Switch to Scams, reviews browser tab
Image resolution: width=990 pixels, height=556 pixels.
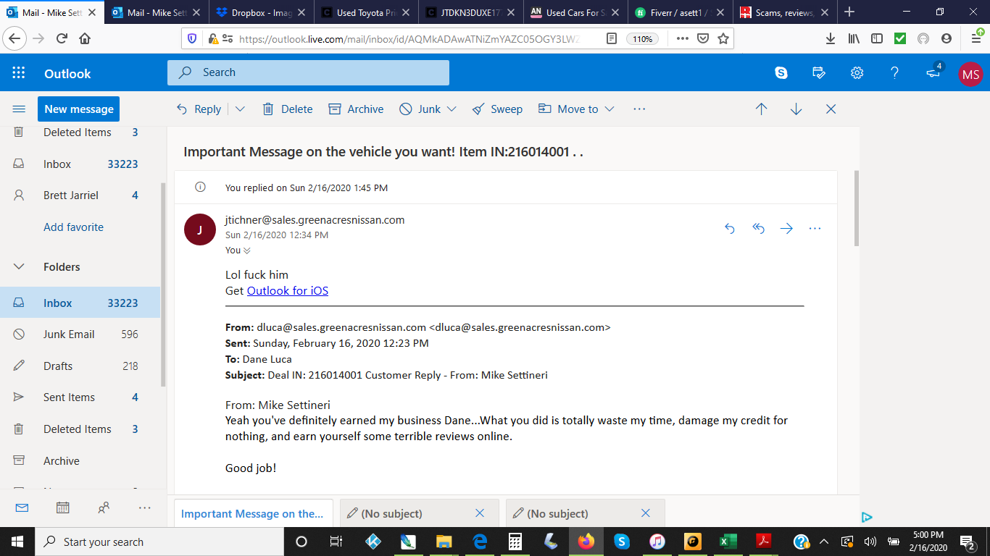[784, 12]
